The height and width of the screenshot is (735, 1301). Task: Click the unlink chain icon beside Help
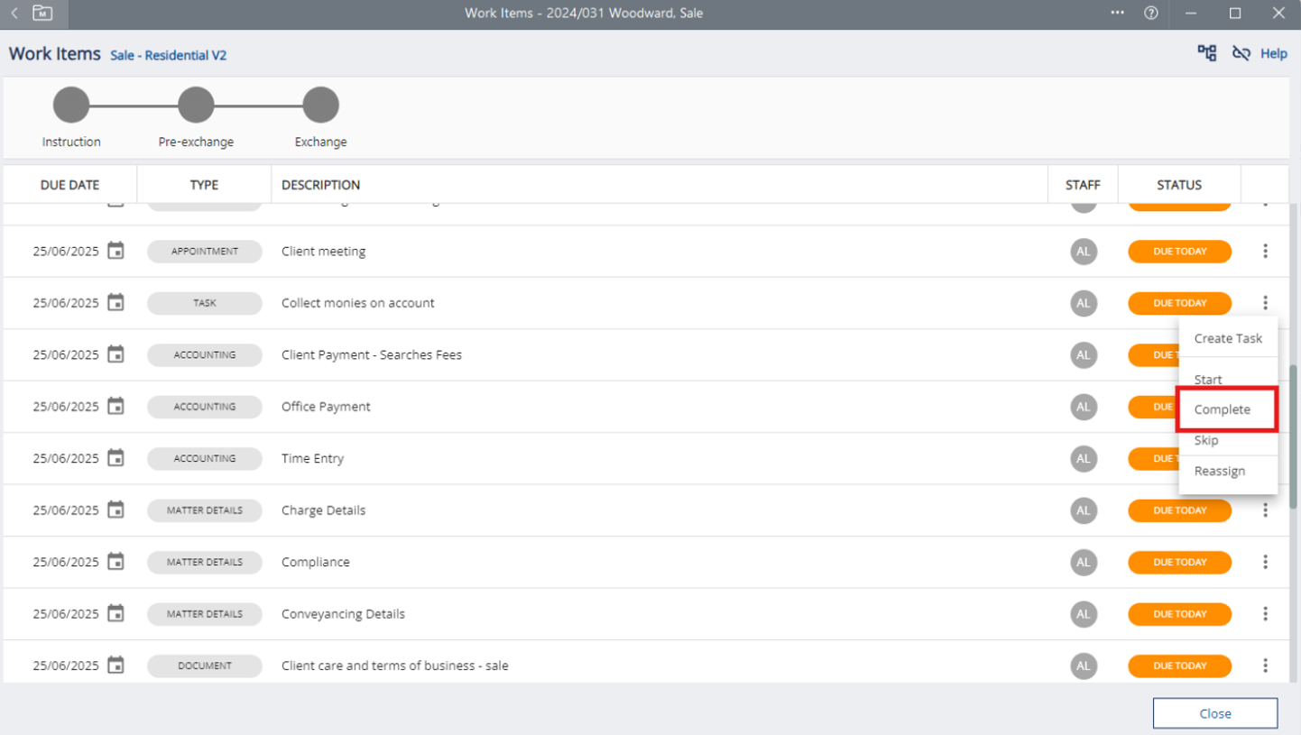click(1241, 53)
